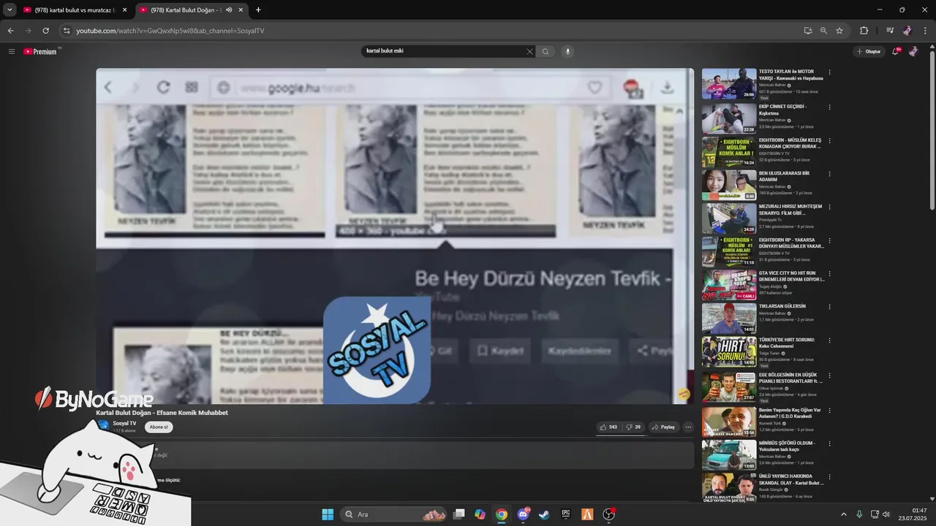936x526 pixels.
Task: Open the YouTube guide hamburger menu
Action: click(x=11, y=51)
